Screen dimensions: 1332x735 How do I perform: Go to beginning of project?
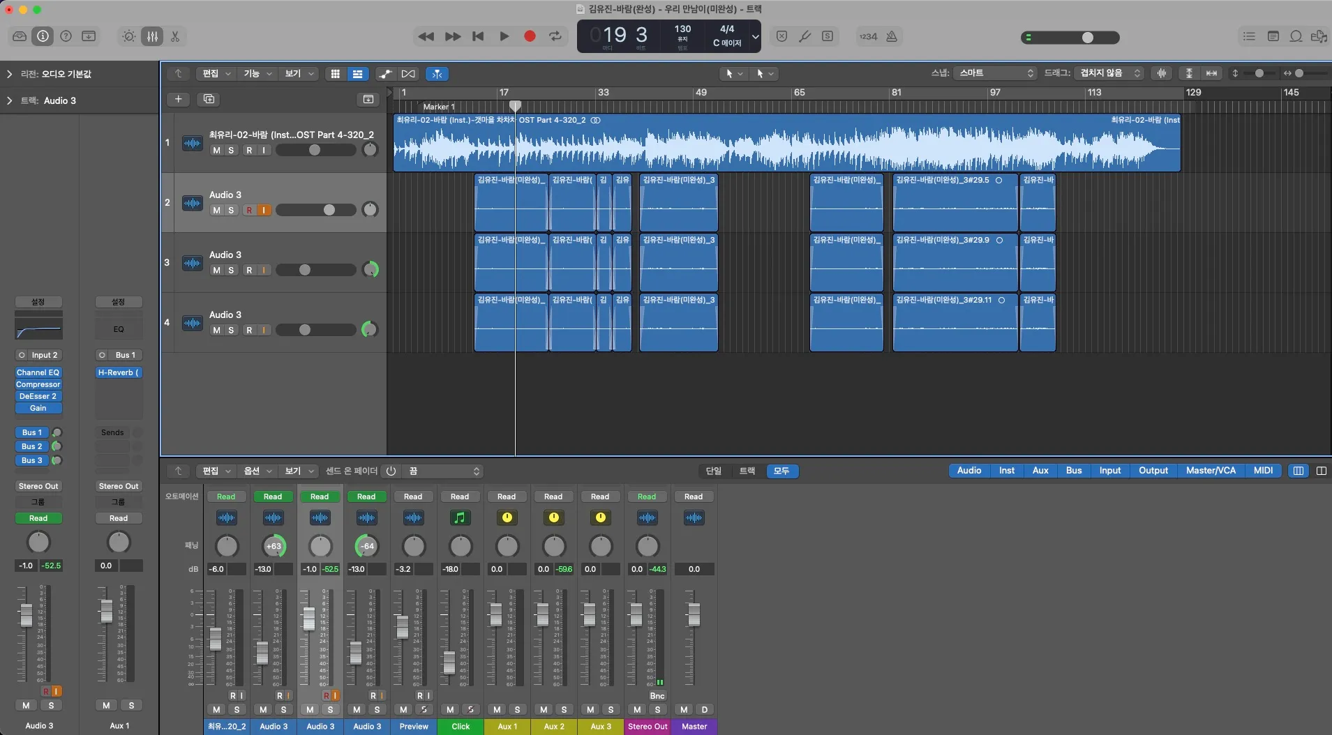[x=478, y=36]
